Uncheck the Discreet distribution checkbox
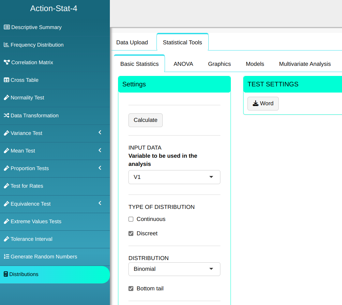Image resolution: width=342 pixels, height=305 pixels. click(131, 234)
